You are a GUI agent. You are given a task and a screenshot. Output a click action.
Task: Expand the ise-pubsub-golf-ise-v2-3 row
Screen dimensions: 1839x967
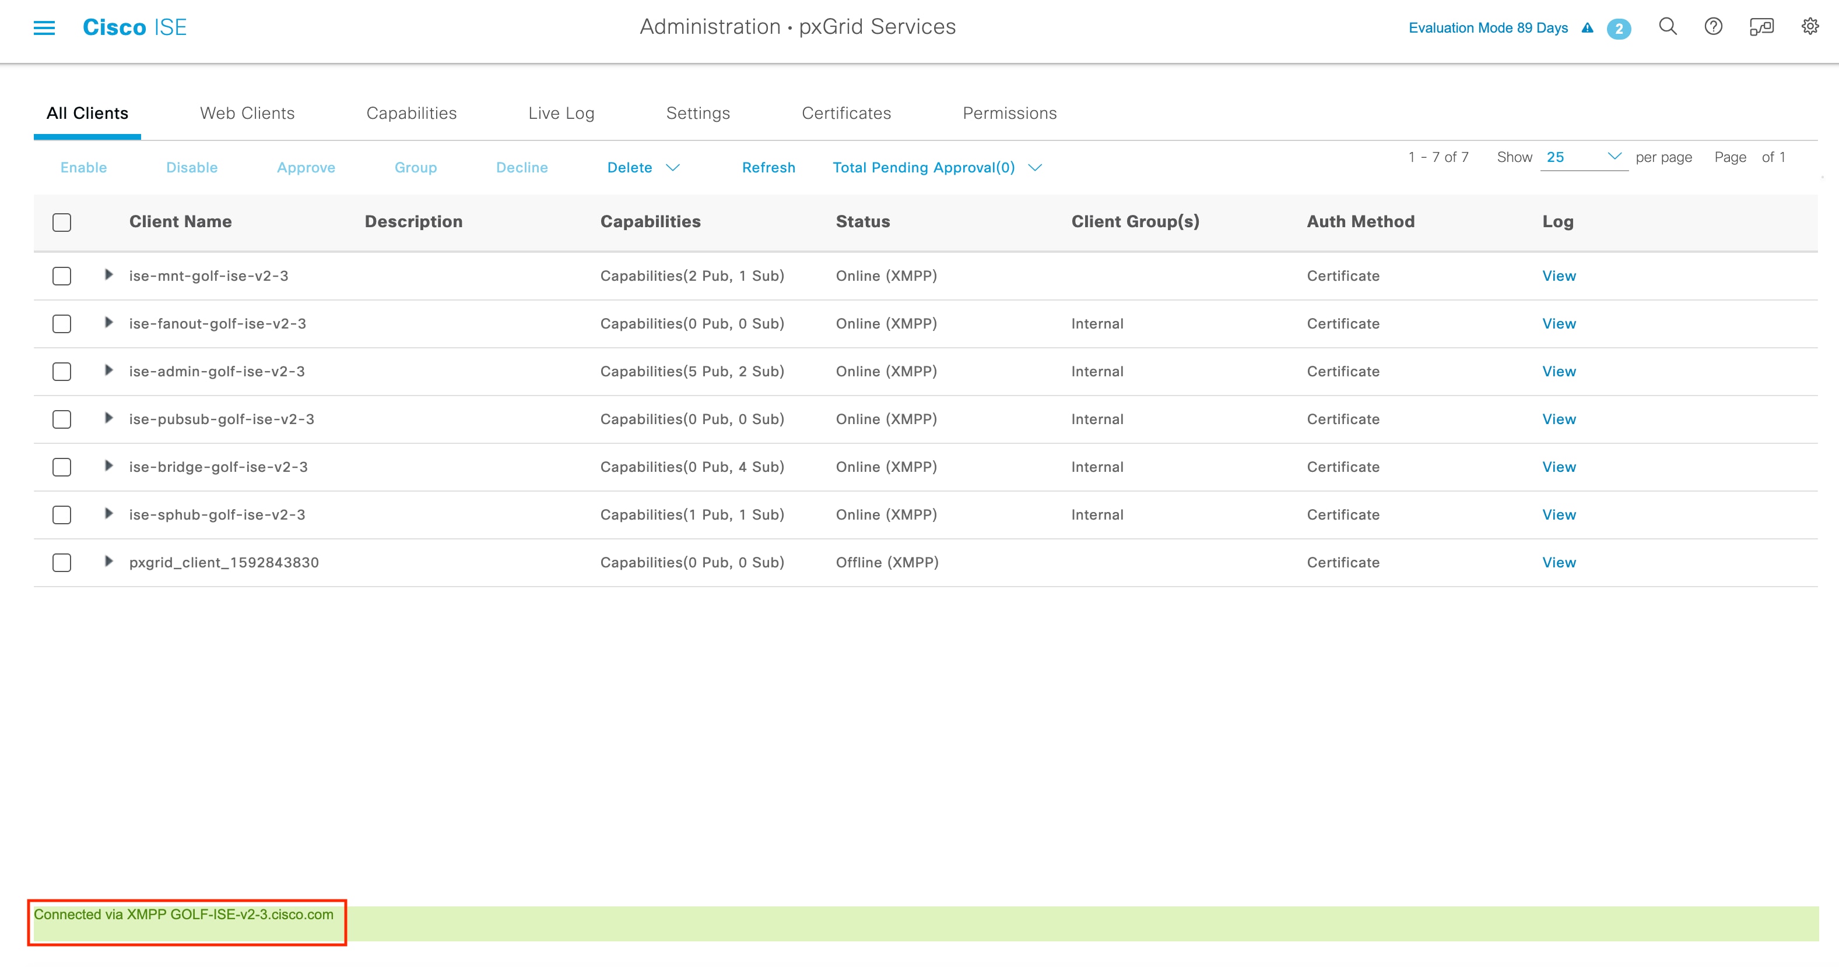tap(108, 418)
